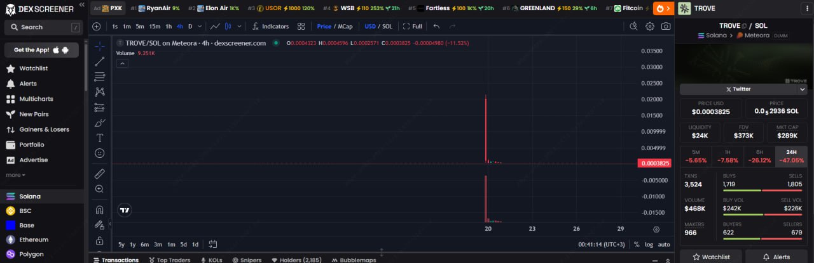Open the Portfolio sidebar item
Screen dimensions: 814x263
click(32, 144)
